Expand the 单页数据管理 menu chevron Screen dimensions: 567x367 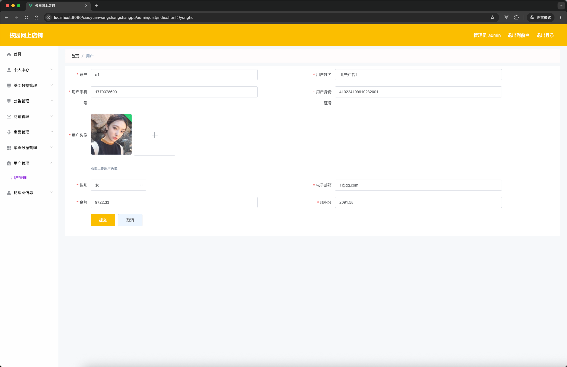tap(52, 147)
